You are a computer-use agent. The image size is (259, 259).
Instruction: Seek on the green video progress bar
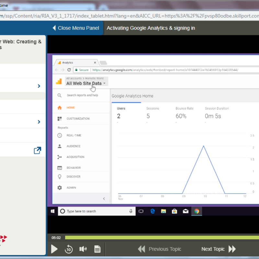(x=162, y=238)
